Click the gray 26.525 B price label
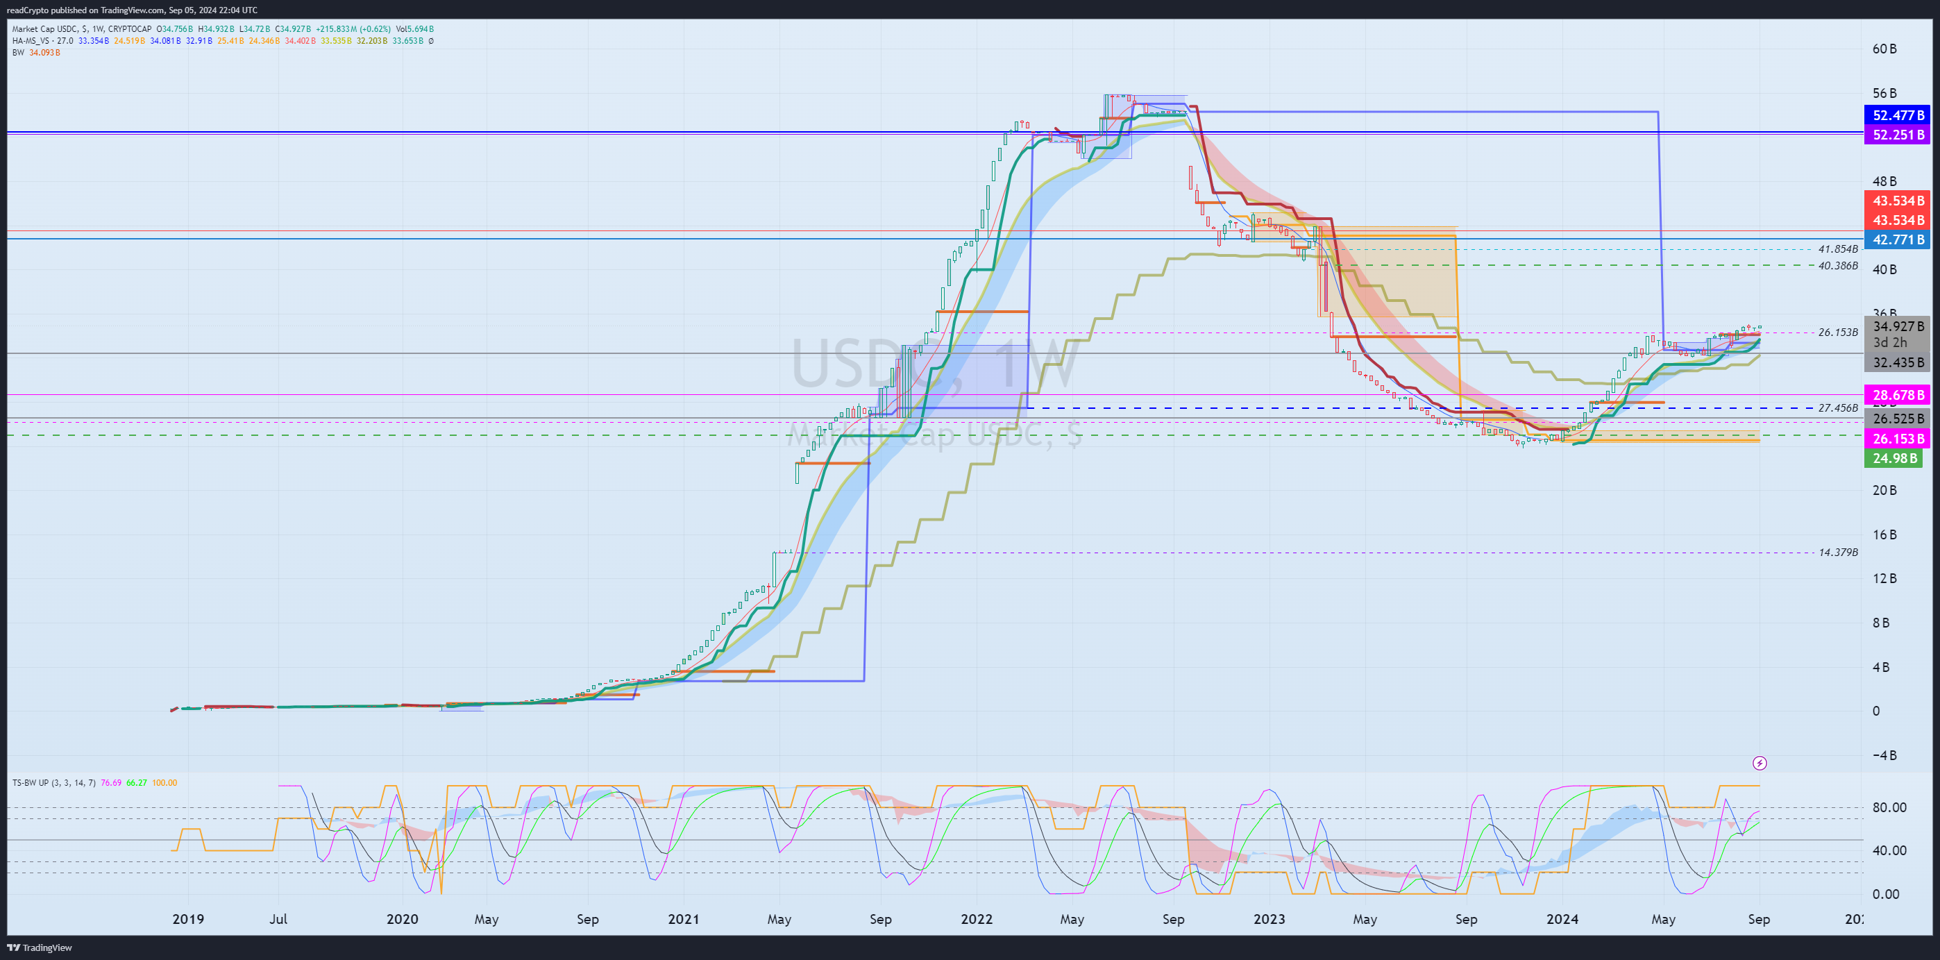 tap(1897, 419)
